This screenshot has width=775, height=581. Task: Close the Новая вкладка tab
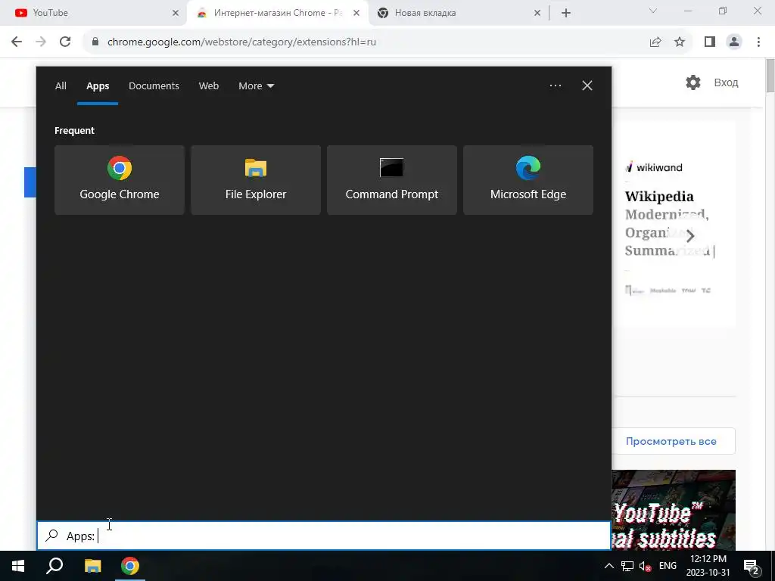(x=537, y=13)
